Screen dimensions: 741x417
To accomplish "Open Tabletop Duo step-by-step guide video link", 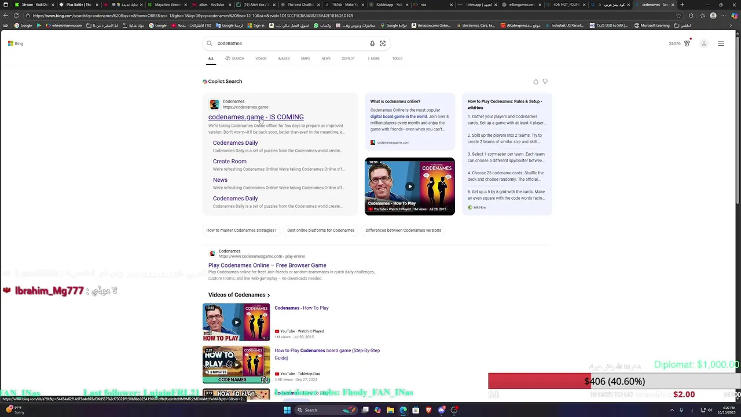I will click(x=327, y=354).
